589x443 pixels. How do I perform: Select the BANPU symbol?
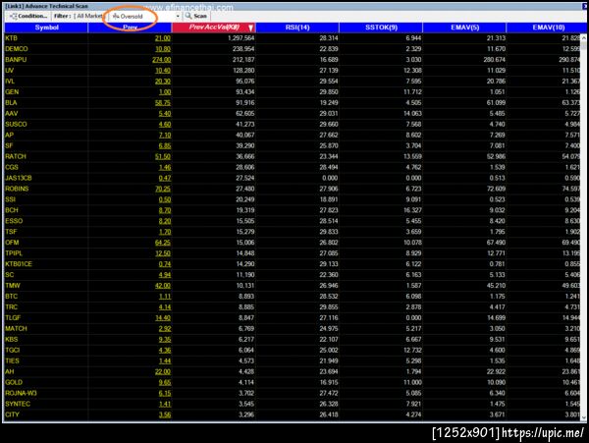pos(16,60)
